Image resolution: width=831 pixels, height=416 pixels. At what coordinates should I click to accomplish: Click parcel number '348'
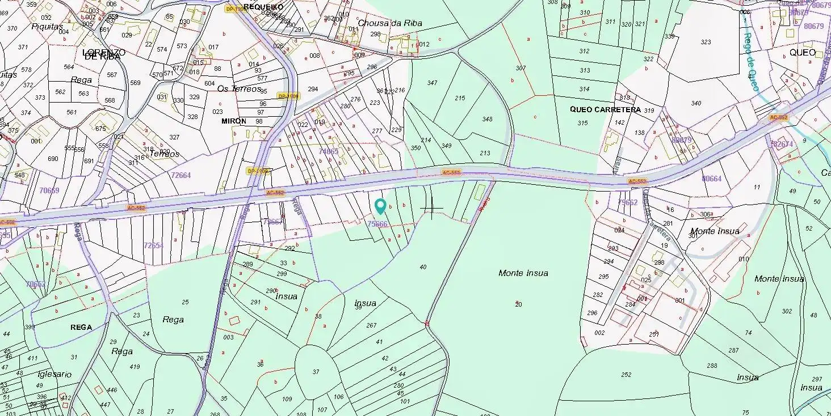pos(487,119)
